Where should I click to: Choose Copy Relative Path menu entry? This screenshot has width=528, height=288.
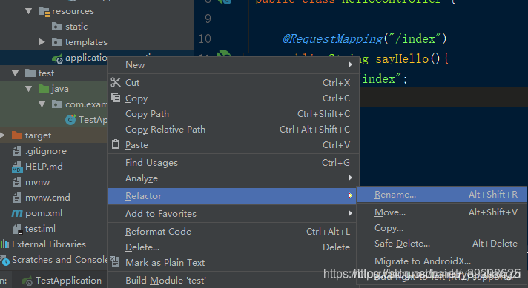[233, 130]
